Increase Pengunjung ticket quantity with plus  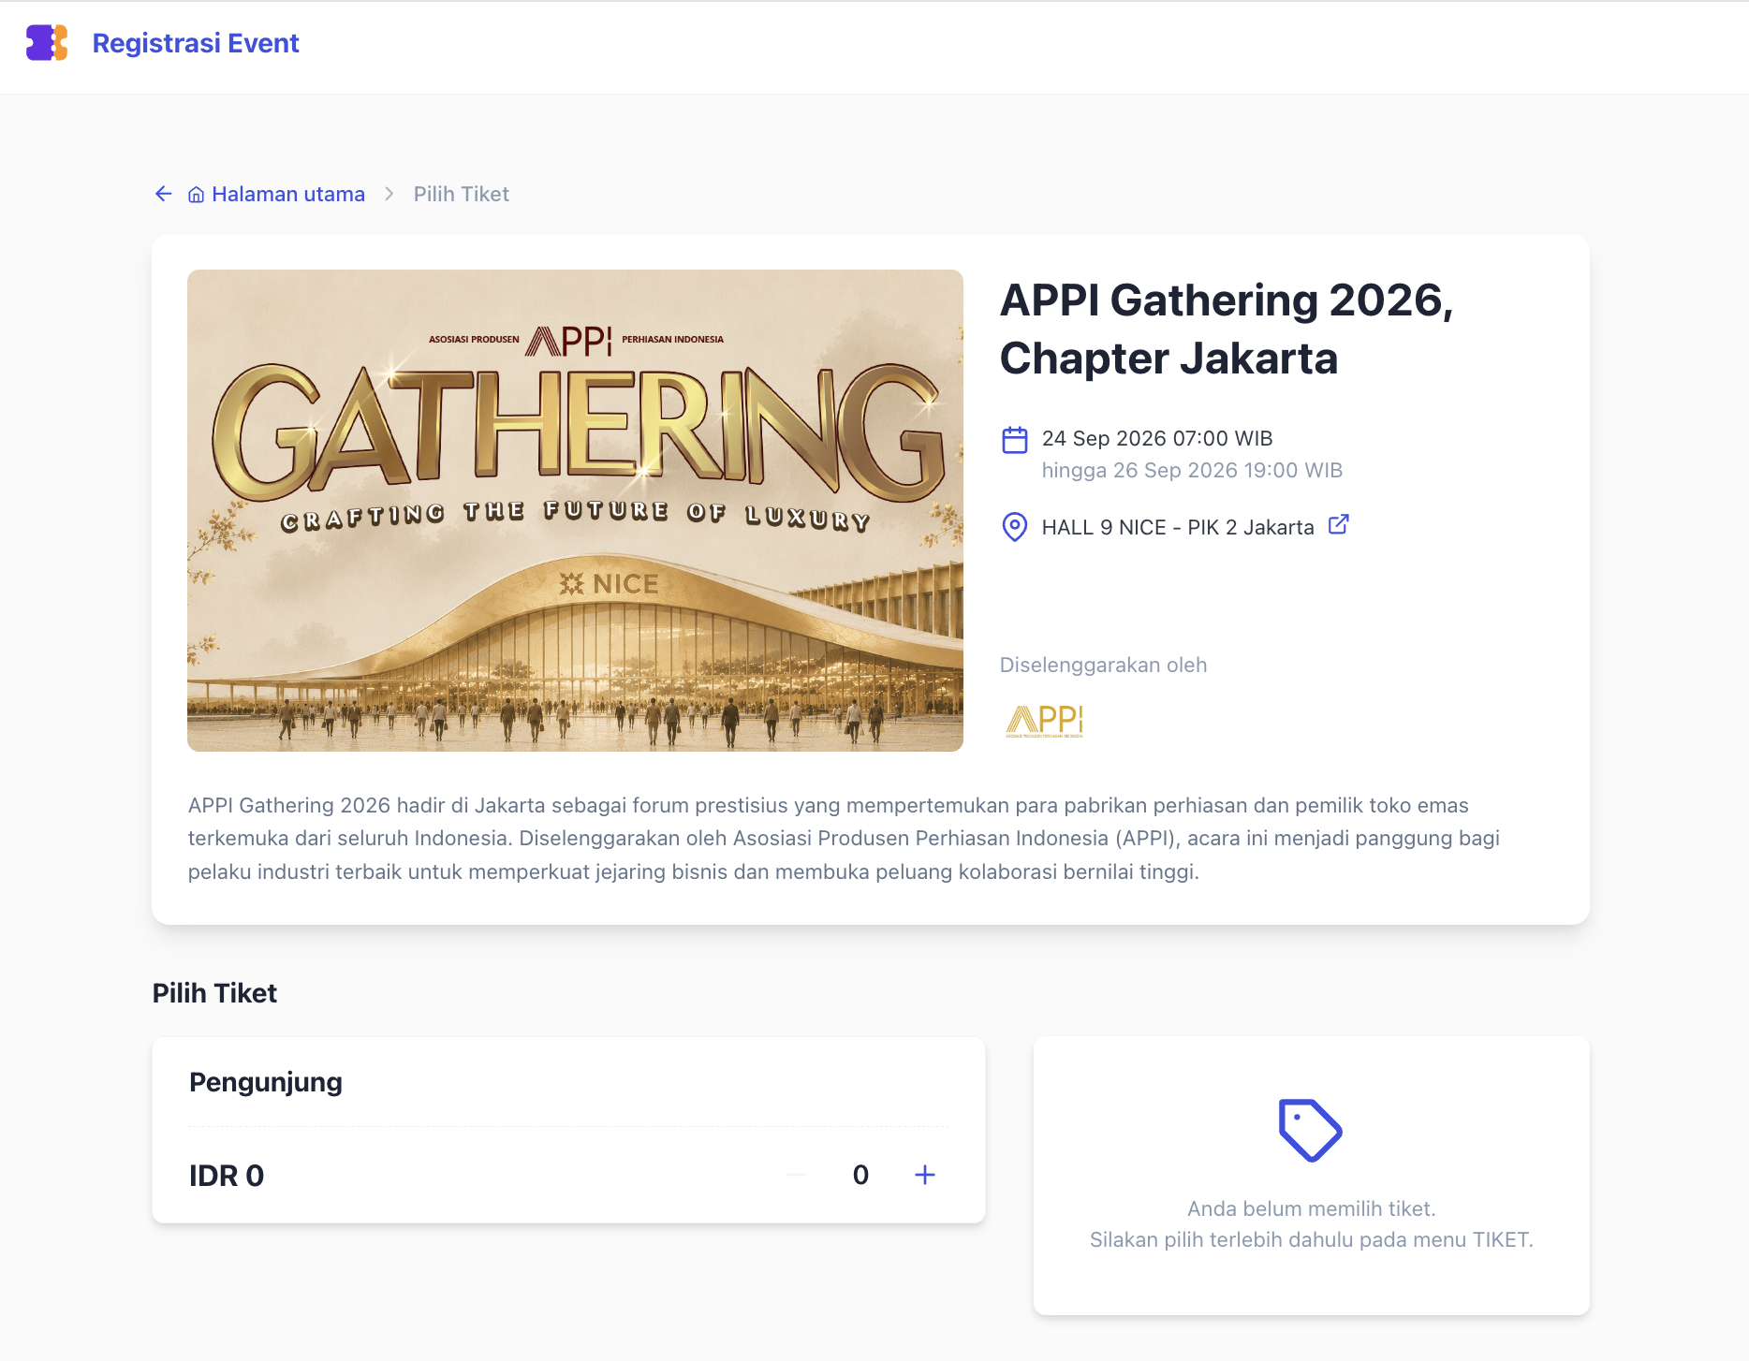click(925, 1175)
